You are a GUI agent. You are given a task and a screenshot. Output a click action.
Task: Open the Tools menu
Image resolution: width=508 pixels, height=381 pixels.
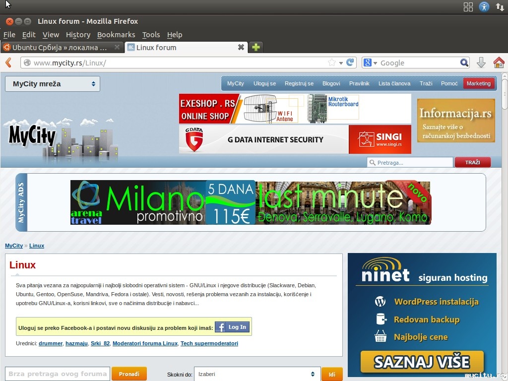pyautogui.click(x=151, y=35)
